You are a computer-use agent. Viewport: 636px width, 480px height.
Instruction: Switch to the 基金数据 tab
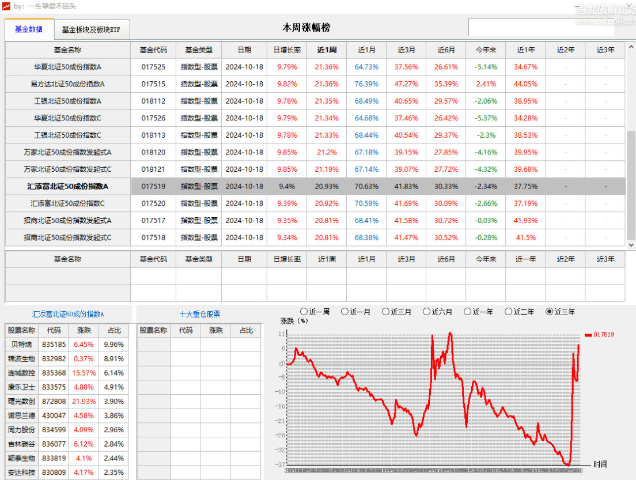click(x=29, y=29)
